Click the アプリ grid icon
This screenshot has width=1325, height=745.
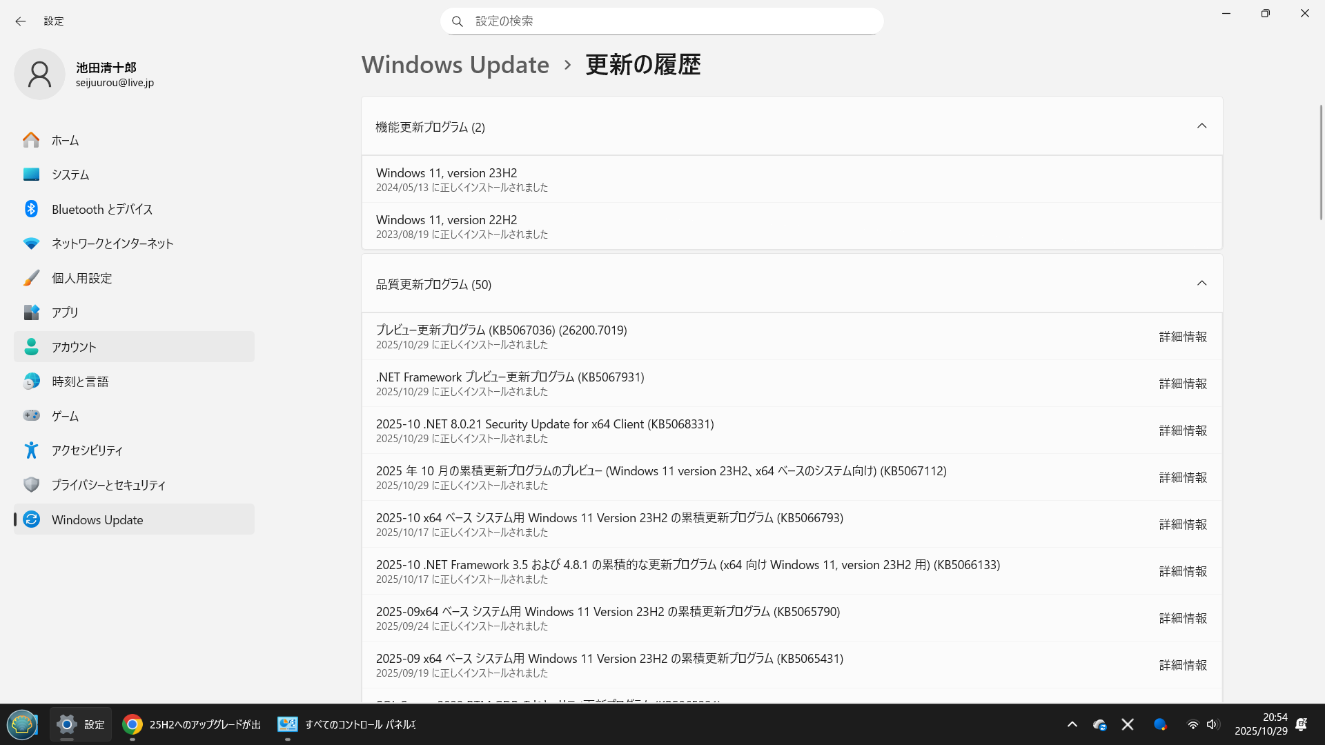point(31,312)
